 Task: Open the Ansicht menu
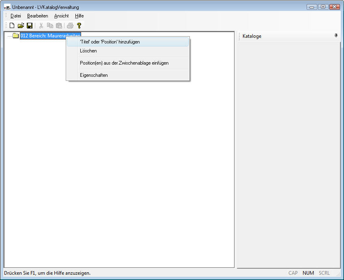point(61,16)
